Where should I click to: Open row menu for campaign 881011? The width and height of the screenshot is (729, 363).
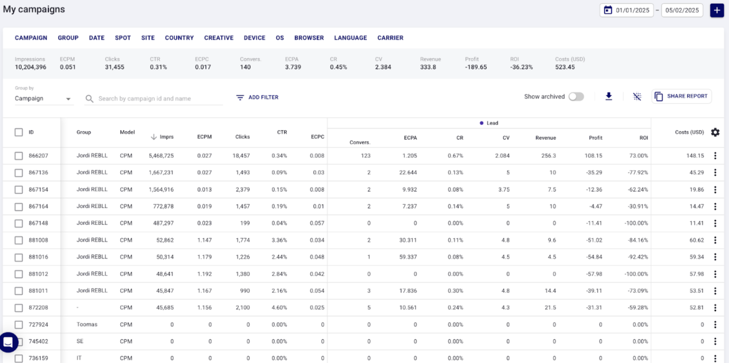pyautogui.click(x=715, y=291)
